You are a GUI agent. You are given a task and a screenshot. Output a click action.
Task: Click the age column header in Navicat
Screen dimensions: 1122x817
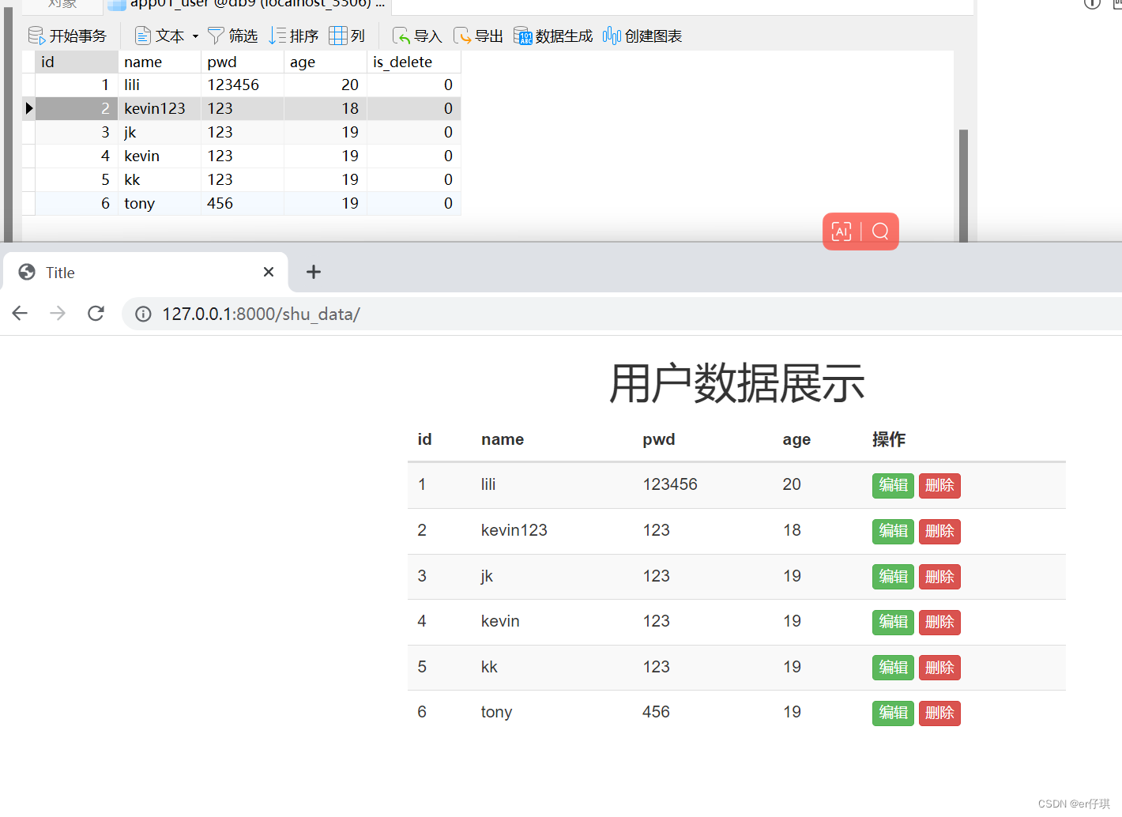(x=326, y=62)
